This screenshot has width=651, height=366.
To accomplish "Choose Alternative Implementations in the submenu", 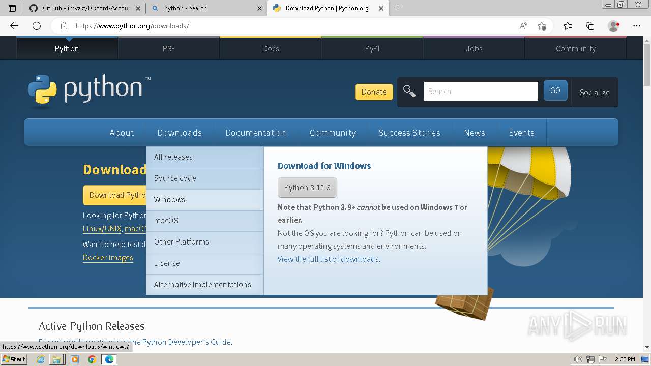I will (x=204, y=285).
